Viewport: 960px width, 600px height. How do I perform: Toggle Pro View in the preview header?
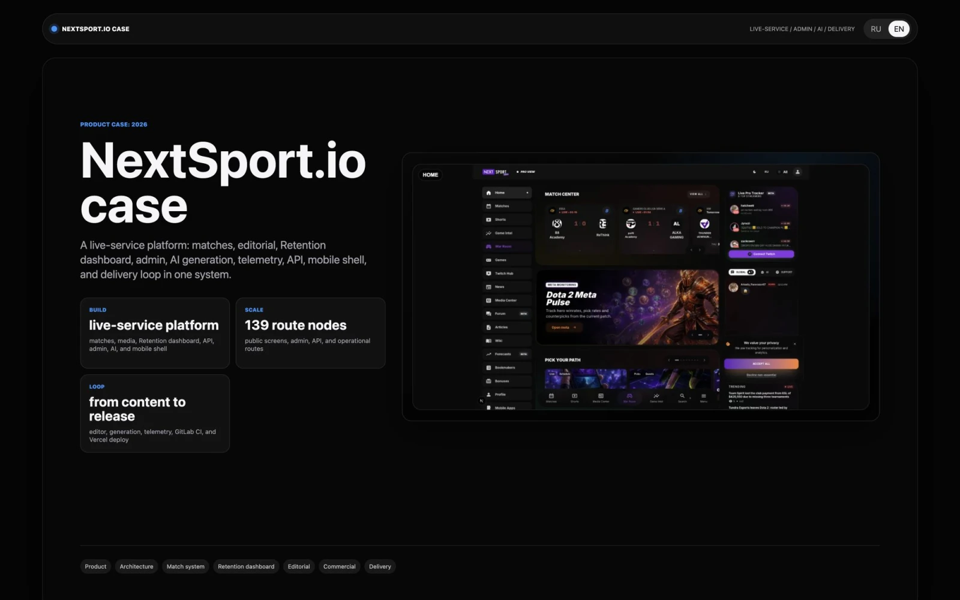526,172
